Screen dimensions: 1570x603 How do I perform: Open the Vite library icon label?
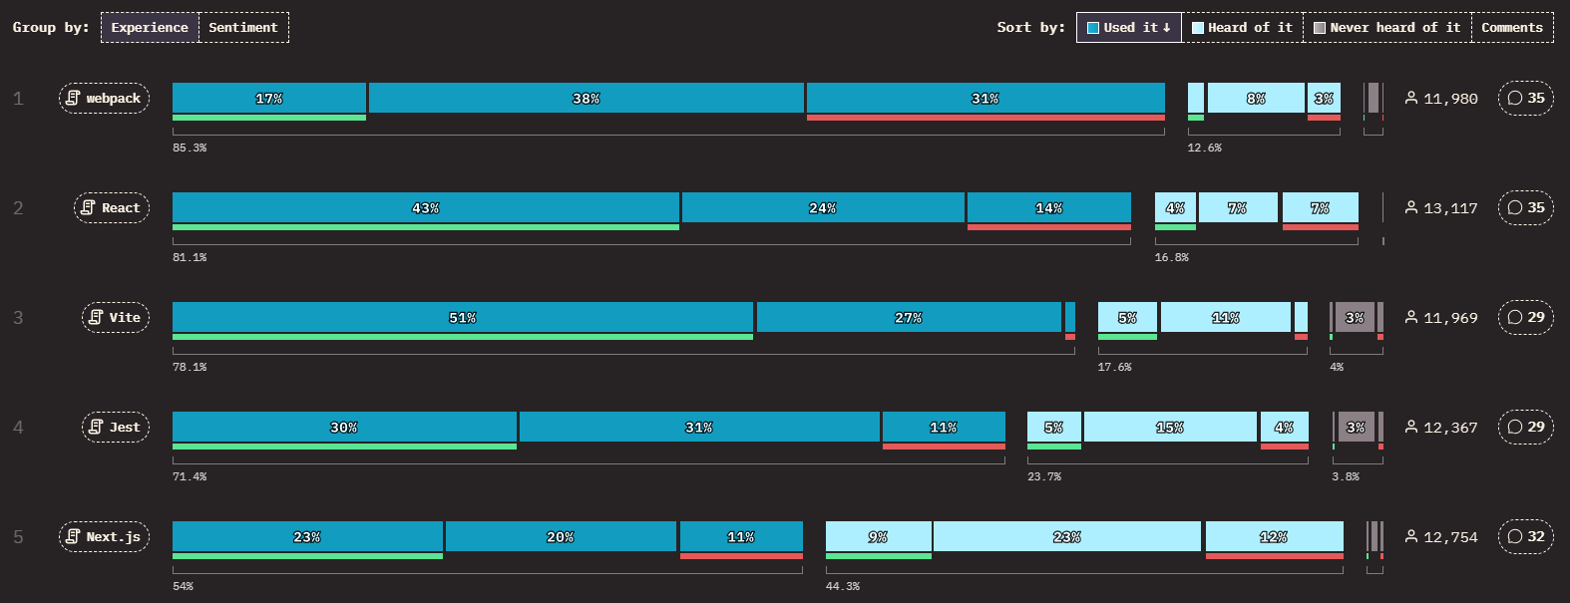(x=116, y=317)
